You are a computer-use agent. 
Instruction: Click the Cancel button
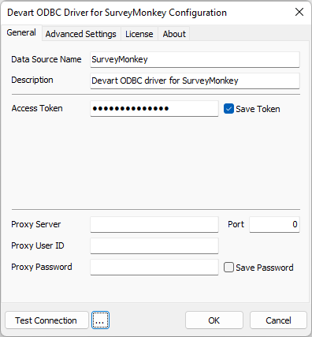pyautogui.click(x=278, y=320)
